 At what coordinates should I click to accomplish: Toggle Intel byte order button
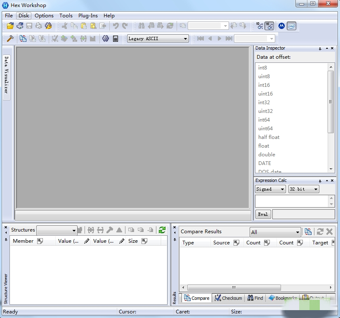coord(292,26)
